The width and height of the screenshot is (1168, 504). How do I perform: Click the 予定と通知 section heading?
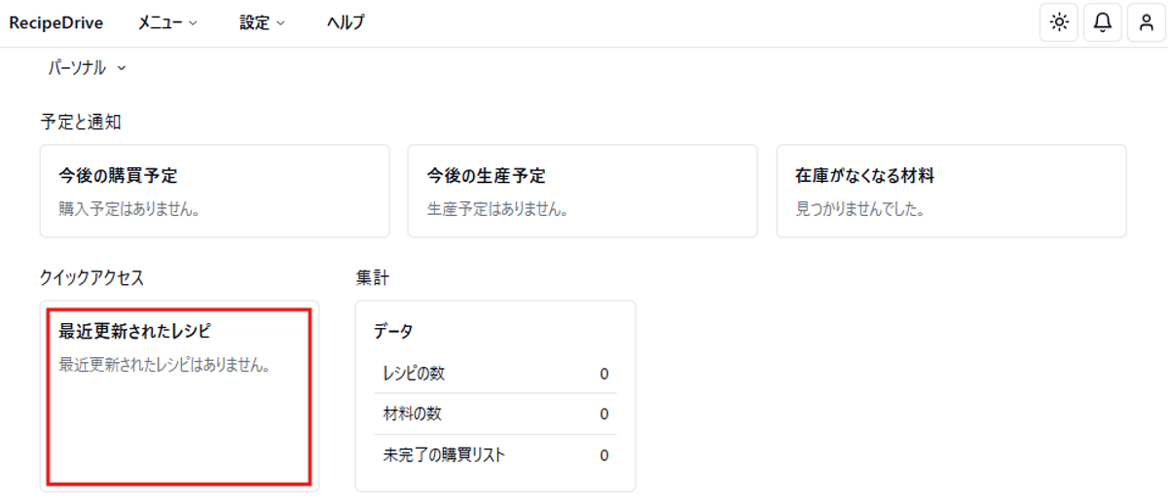pos(81,122)
